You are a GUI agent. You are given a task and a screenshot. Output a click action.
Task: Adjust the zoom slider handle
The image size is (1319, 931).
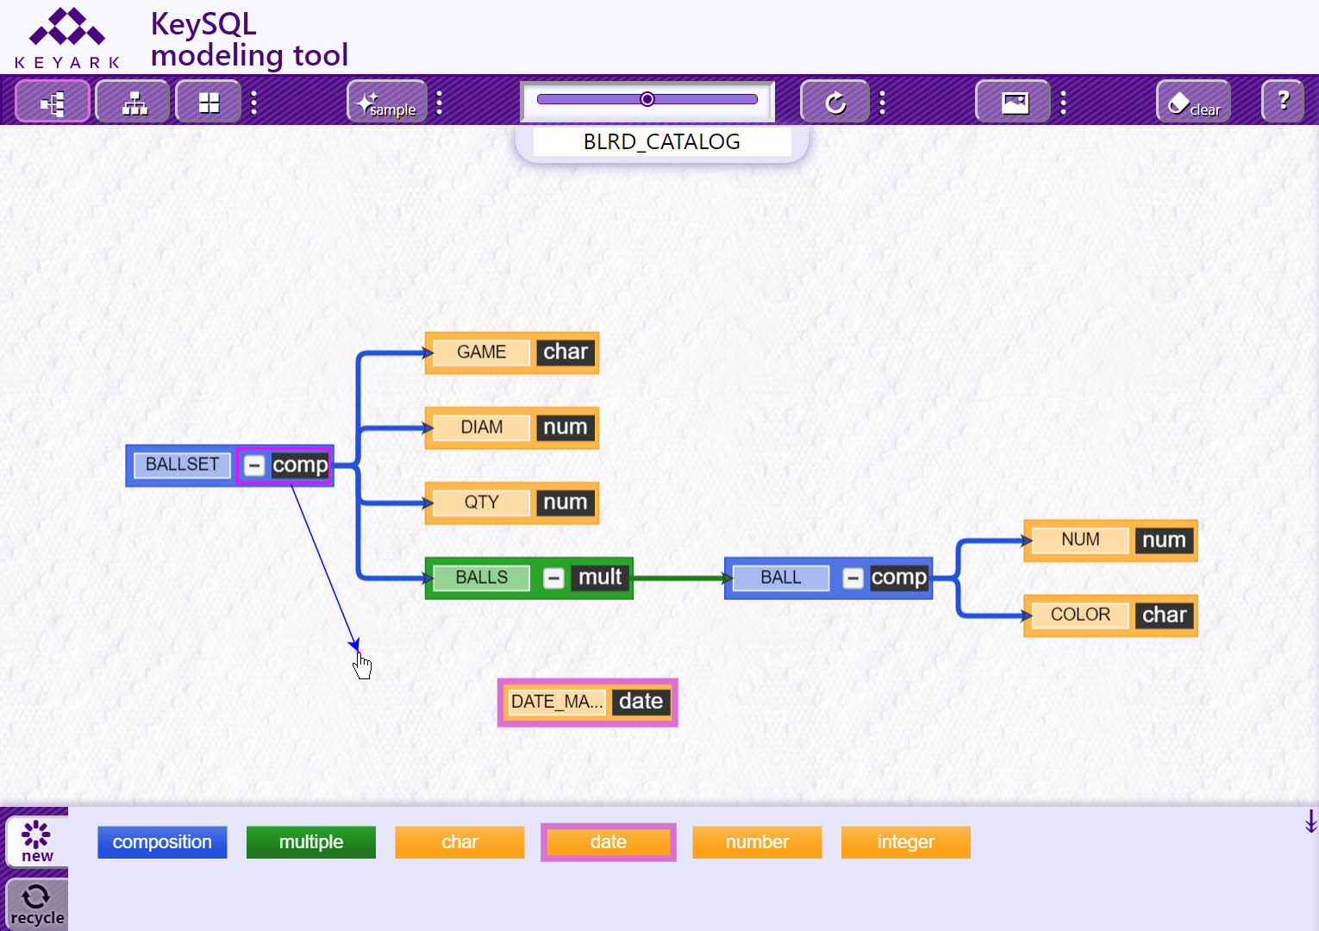647,99
